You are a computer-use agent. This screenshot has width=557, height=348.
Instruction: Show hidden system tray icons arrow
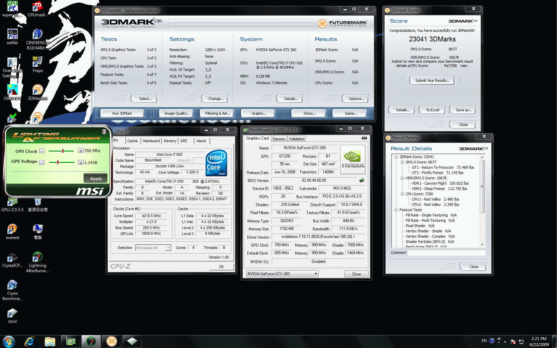505,341
